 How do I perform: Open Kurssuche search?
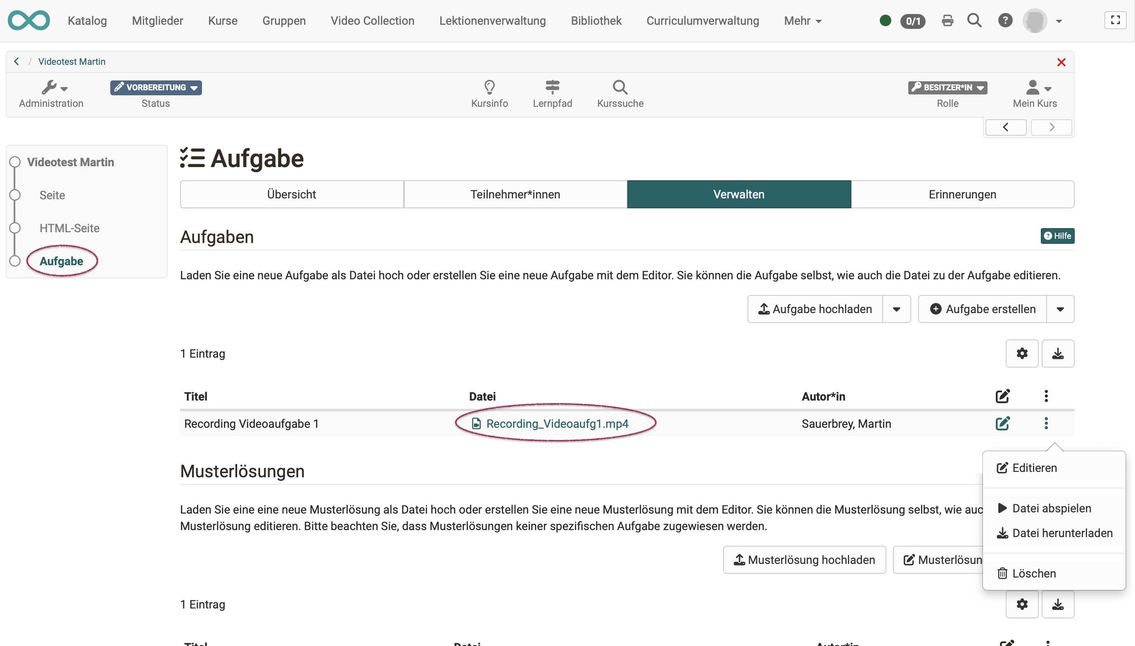pyautogui.click(x=620, y=93)
